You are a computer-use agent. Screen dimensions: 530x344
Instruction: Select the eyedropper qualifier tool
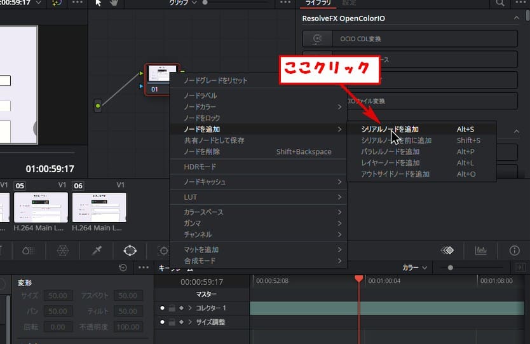pyautogui.click(x=97, y=251)
